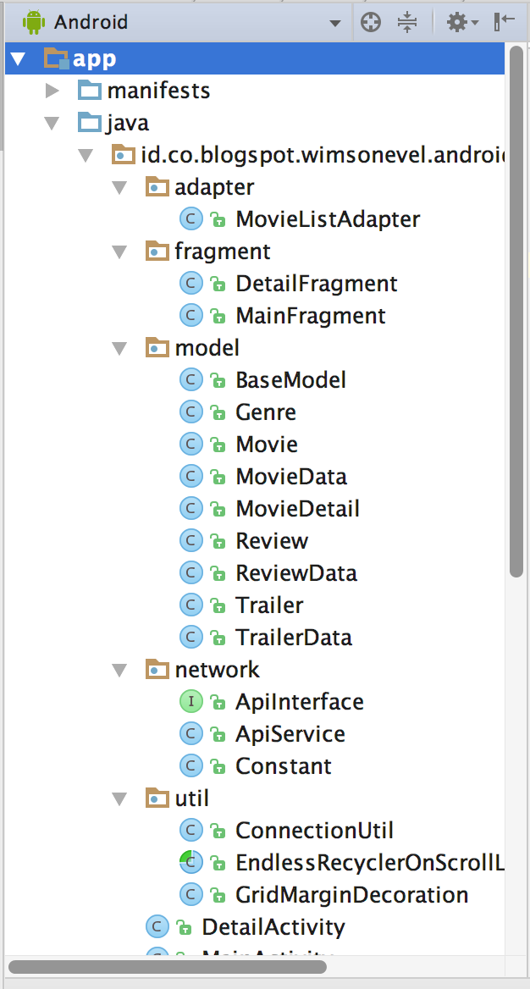Click the package icon beside the util folder
Screen dimensions: 530x989
(157, 798)
